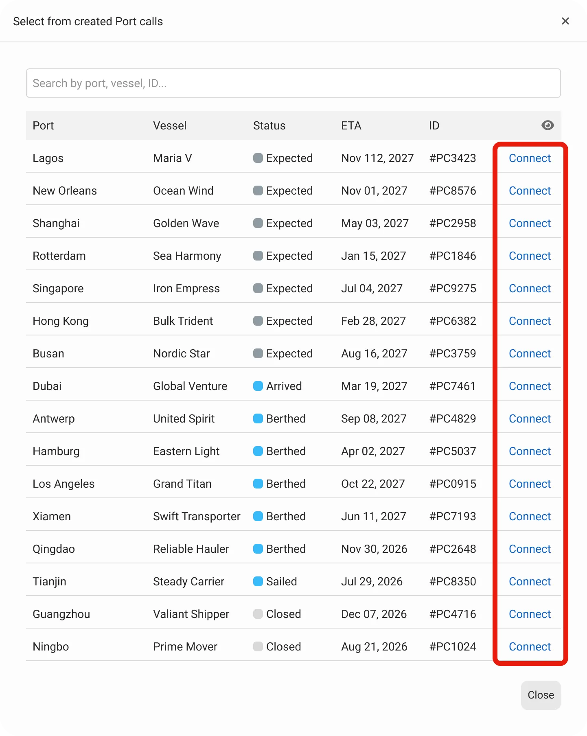Click the ID #PC8576 cell

[453, 191]
